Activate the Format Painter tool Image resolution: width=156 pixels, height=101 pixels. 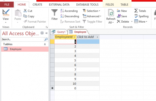coord(35,22)
